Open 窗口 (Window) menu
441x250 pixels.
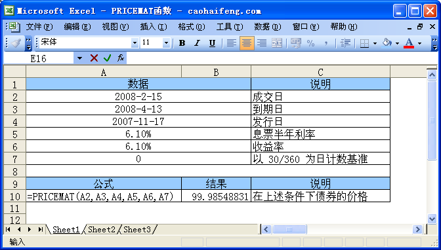coord(306,27)
